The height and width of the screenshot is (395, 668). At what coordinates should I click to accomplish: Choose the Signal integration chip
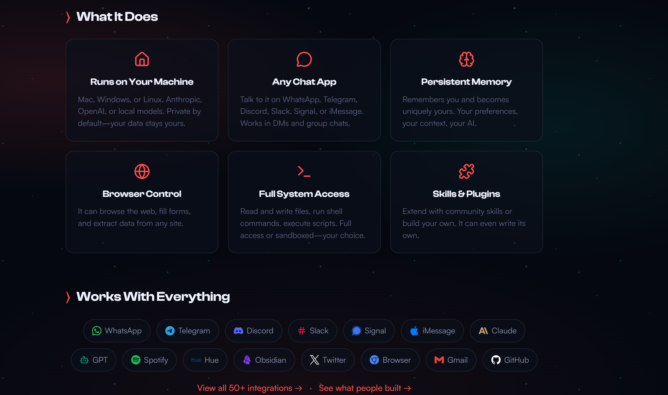tap(369, 331)
